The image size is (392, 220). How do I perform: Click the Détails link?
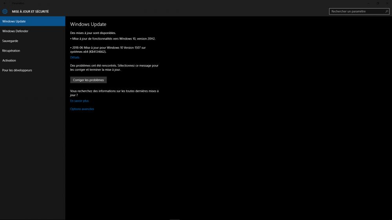click(x=75, y=57)
